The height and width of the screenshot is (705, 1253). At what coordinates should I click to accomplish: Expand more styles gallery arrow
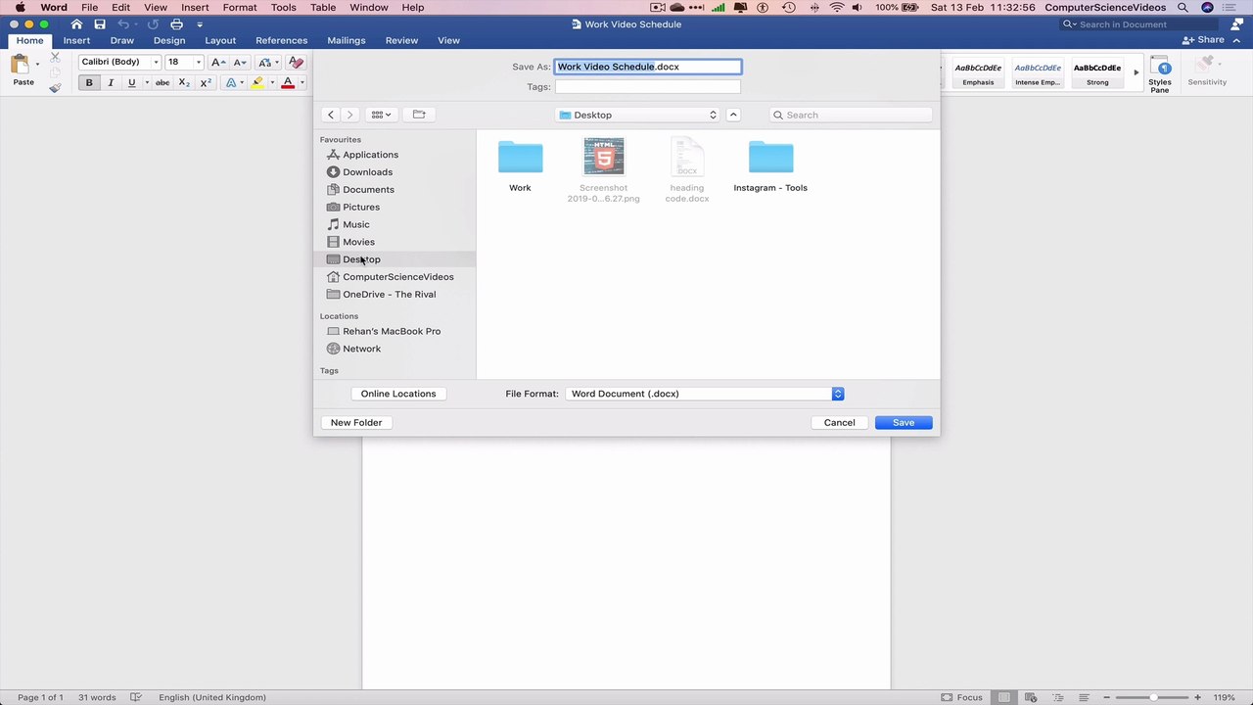1136,72
